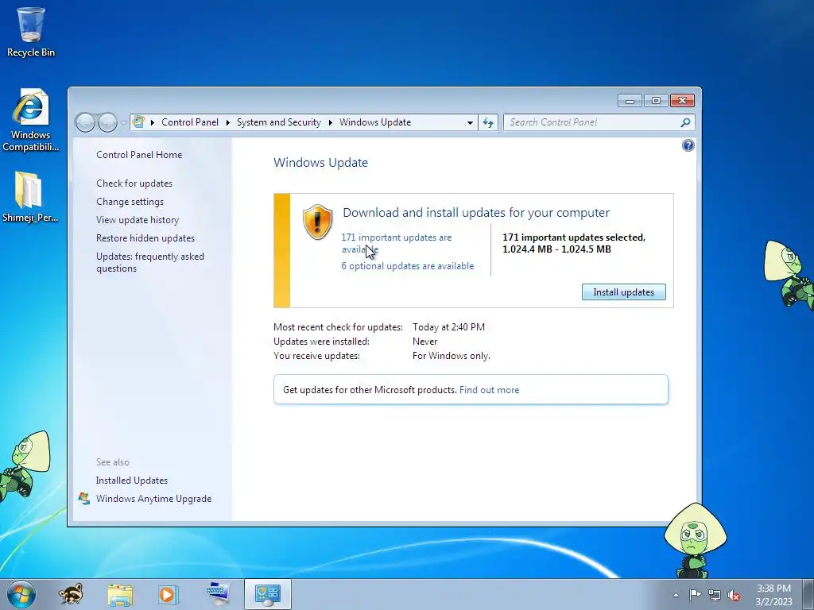This screenshot has height=610, width=814.
Task: Open the raccoon icon in taskbar
Action: point(71,594)
